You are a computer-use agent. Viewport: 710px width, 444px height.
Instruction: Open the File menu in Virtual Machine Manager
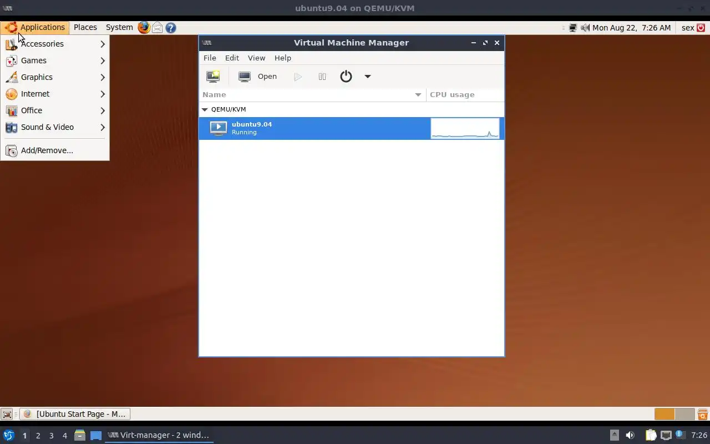[210, 58]
